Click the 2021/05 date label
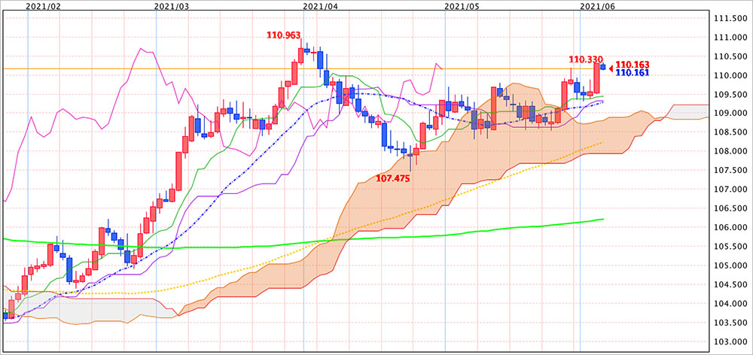Image resolution: width=753 pixels, height=355 pixels. [462, 6]
